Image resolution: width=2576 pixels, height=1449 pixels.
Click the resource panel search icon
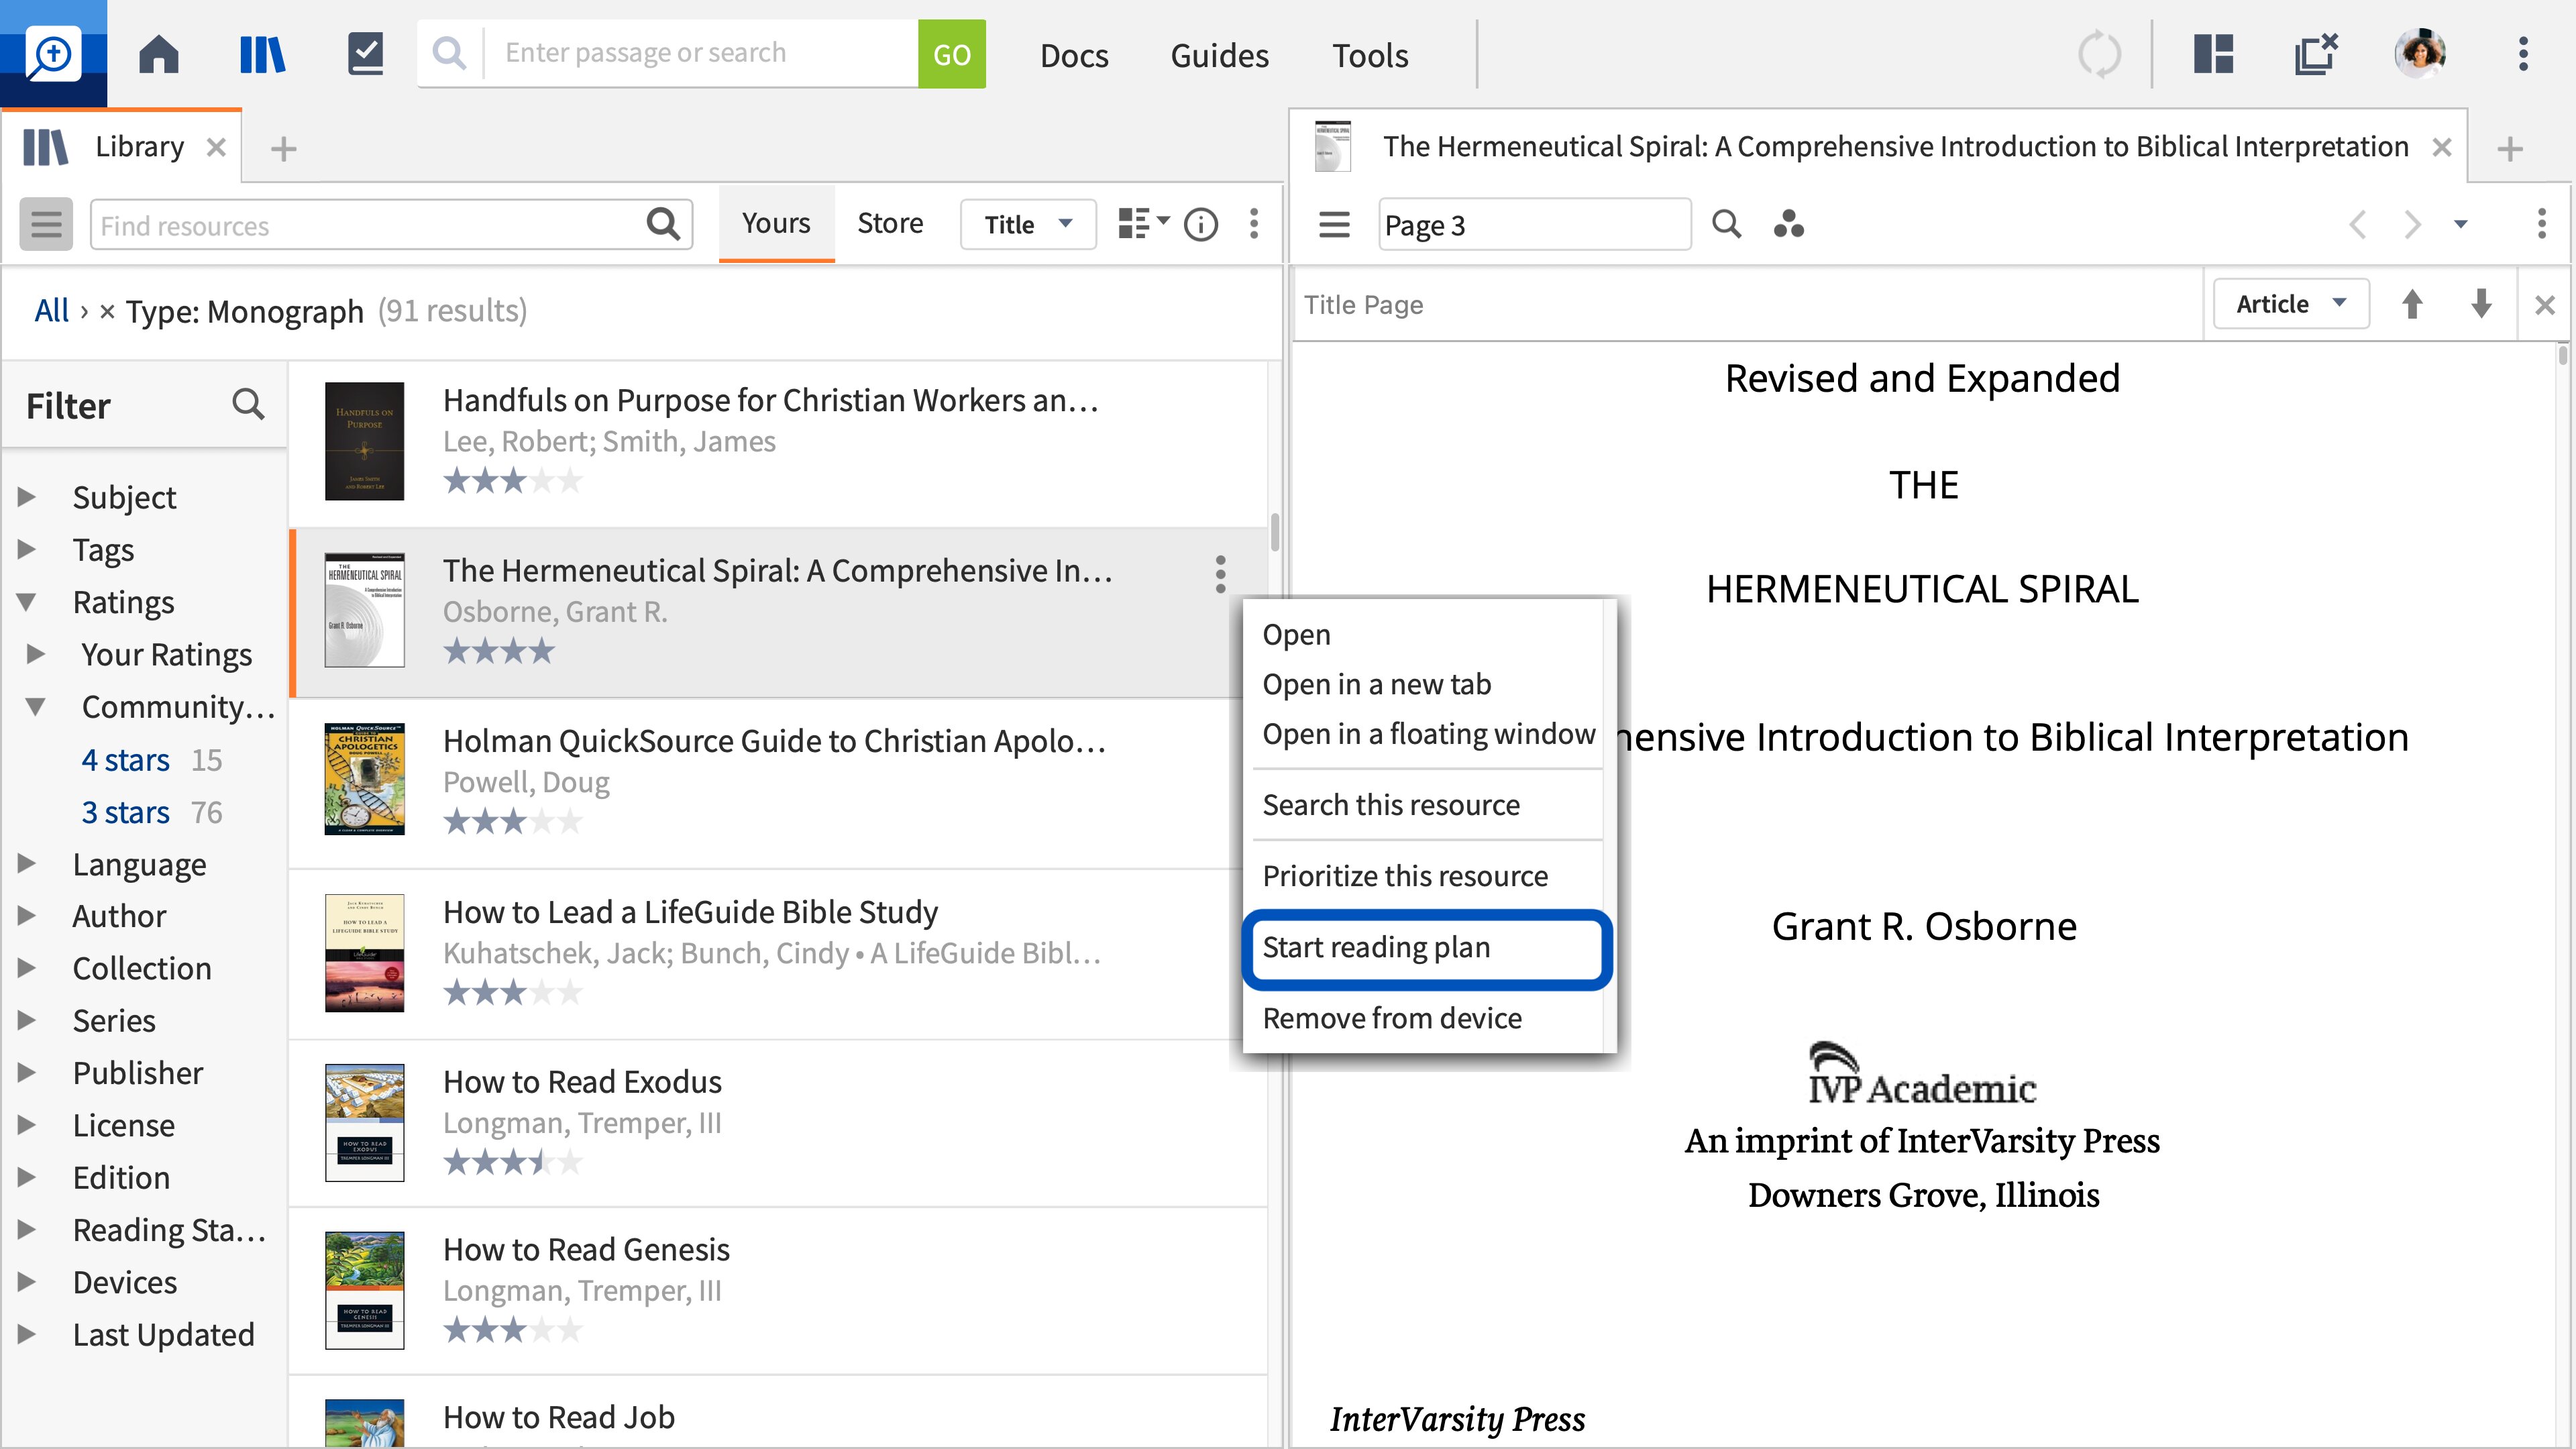[1726, 224]
